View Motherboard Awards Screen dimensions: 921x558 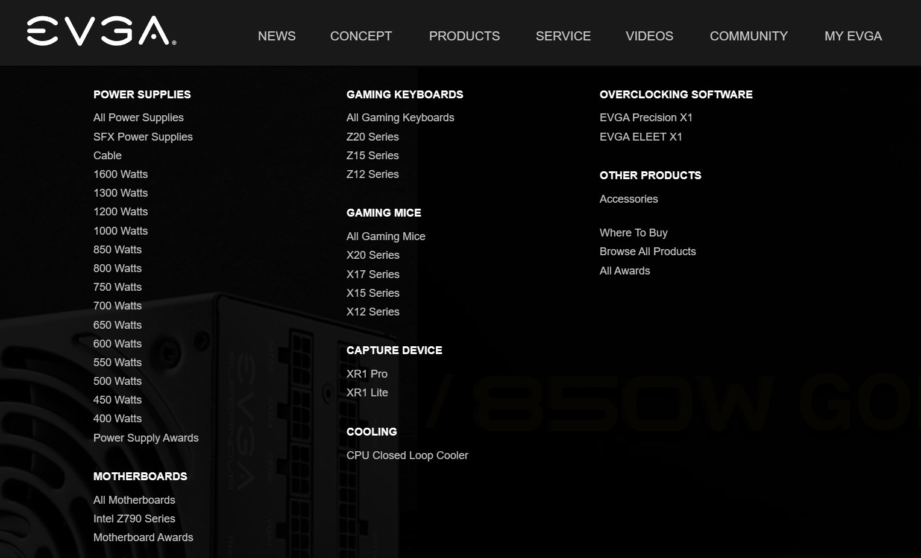pos(143,537)
